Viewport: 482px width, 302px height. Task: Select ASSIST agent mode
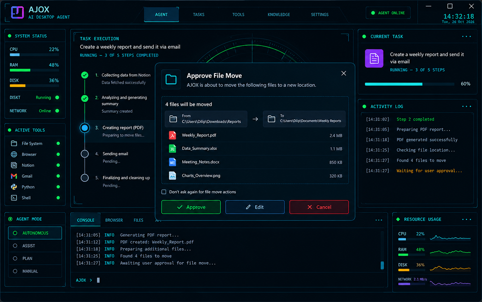coord(35,246)
